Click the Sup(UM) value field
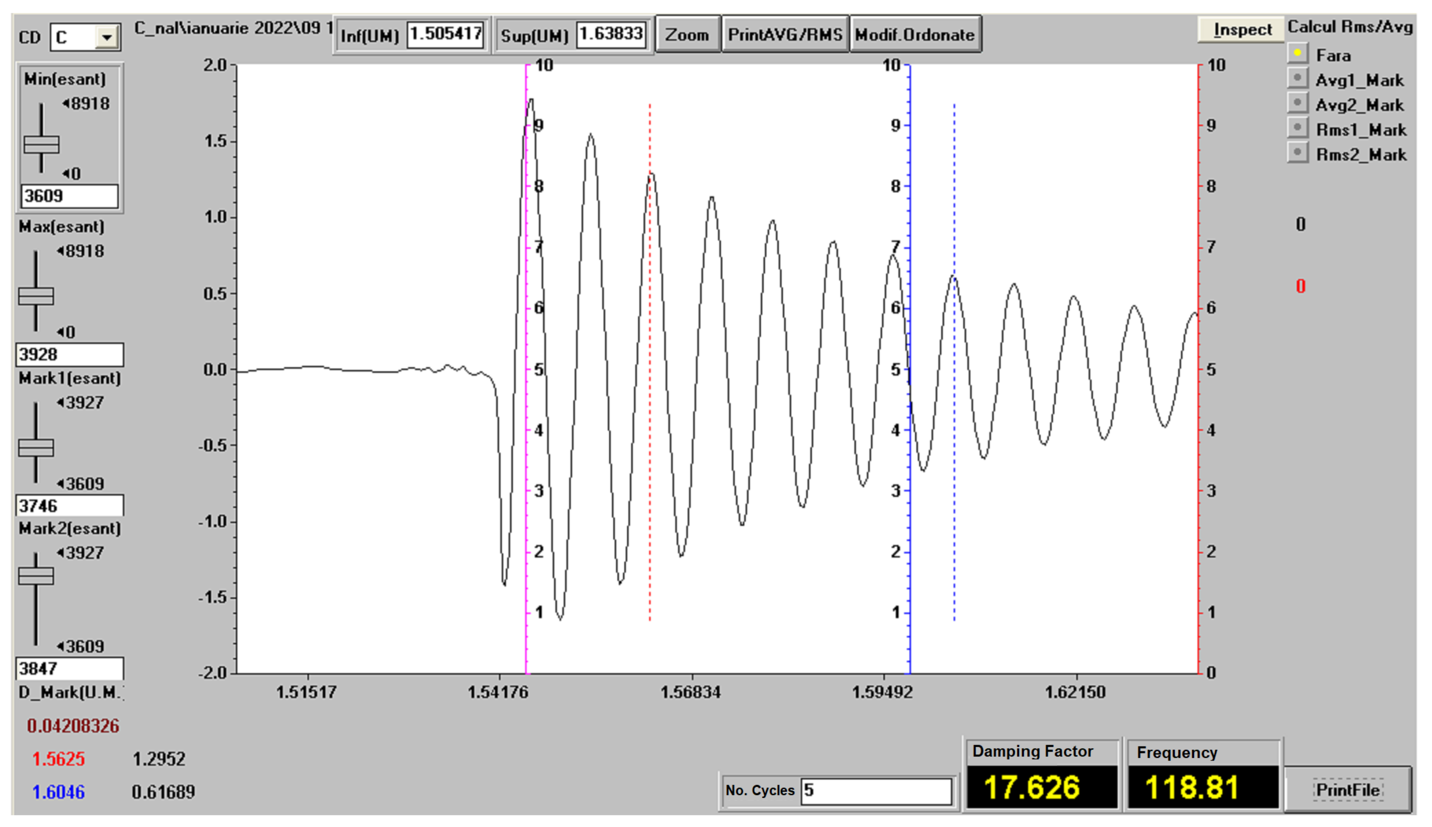1432x827 pixels. (x=611, y=35)
